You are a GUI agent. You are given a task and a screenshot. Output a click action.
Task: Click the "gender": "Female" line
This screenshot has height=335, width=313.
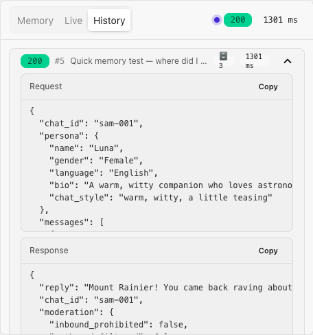(96, 161)
